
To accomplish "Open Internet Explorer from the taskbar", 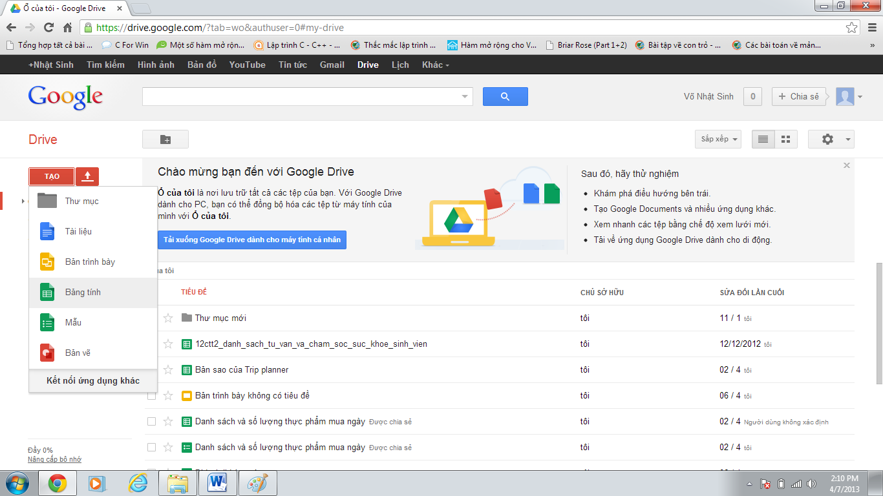I will click(138, 482).
